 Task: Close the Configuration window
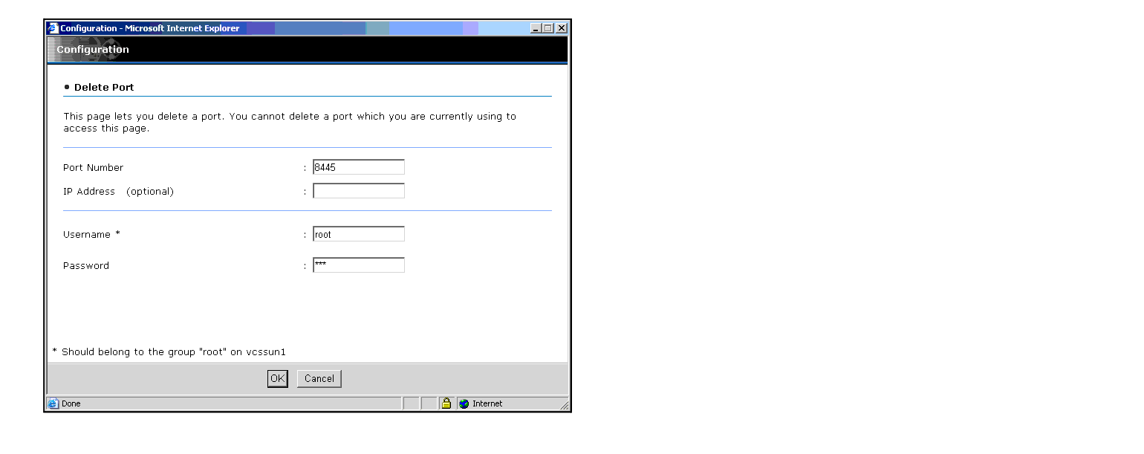[x=562, y=28]
